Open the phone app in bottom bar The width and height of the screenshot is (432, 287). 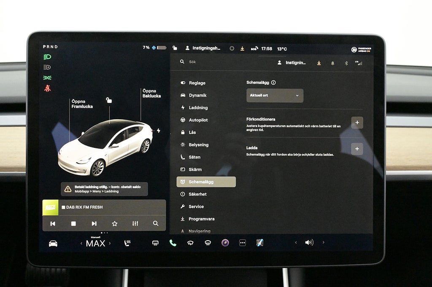(173, 243)
